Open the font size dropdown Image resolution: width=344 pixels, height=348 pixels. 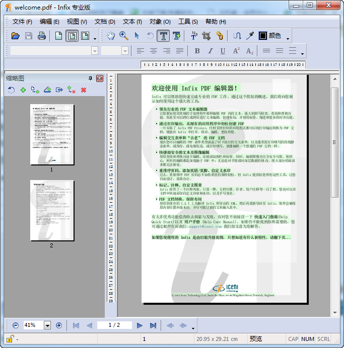125,51
